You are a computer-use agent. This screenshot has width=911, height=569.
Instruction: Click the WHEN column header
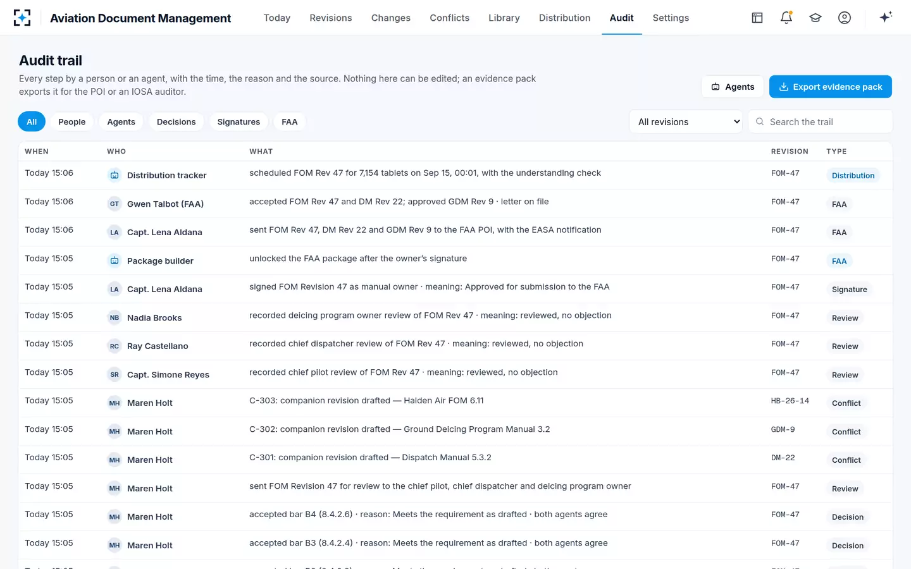[x=37, y=152]
